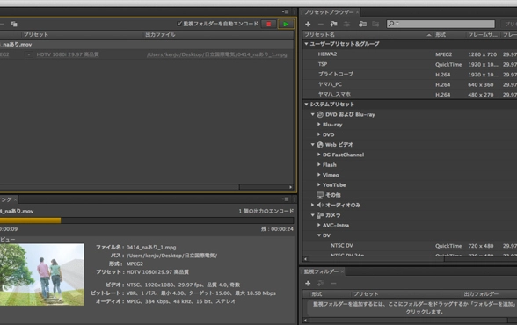Open HDTV 1080i 29.97 高品質 preset link
517x325 pixels.
pos(68,54)
